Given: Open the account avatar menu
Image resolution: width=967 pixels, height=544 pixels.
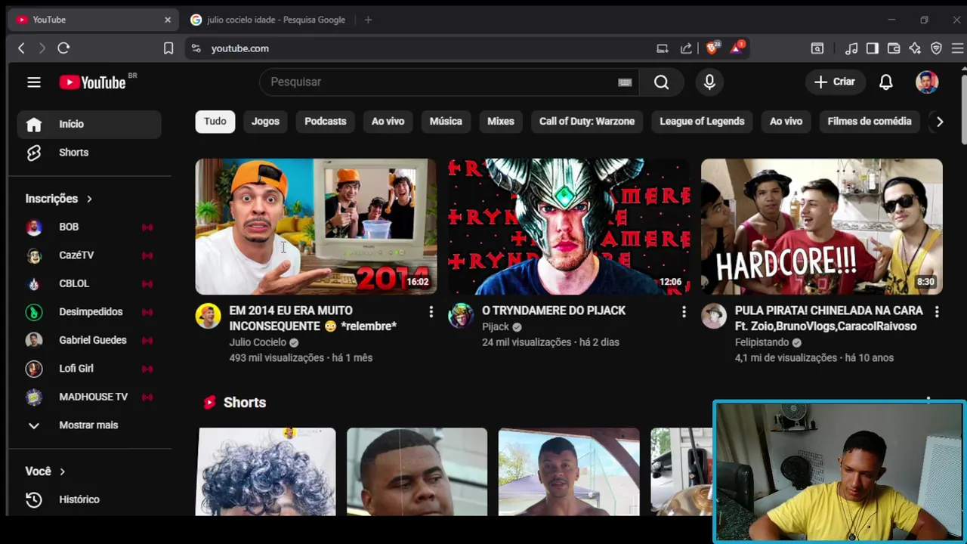Looking at the screenshot, I should pyautogui.click(x=927, y=82).
